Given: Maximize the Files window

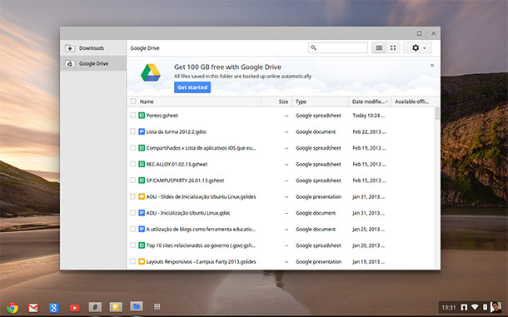Looking at the screenshot, I should 419,33.
